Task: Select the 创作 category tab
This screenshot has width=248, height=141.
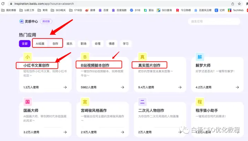Action: coord(55,44)
